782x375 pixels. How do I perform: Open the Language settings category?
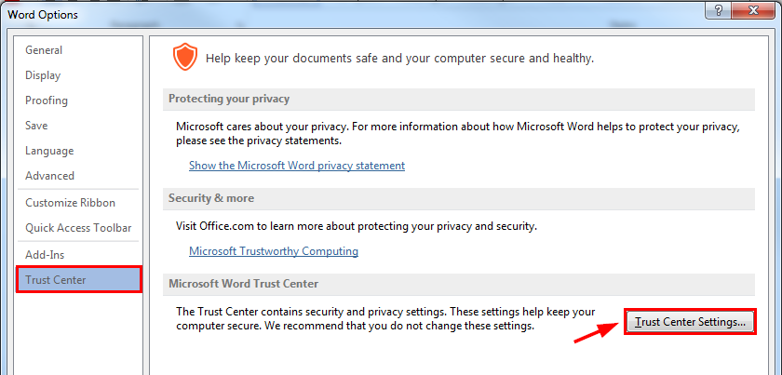click(49, 151)
